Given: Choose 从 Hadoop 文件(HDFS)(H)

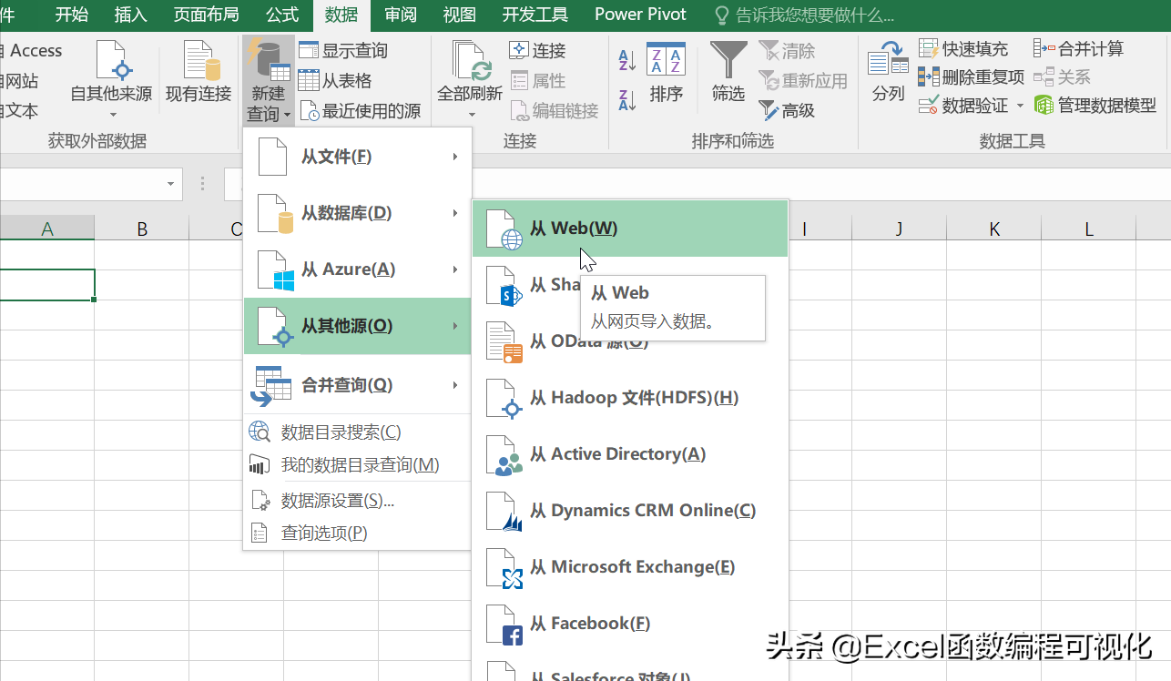Looking at the screenshot, I should point(630,398).
